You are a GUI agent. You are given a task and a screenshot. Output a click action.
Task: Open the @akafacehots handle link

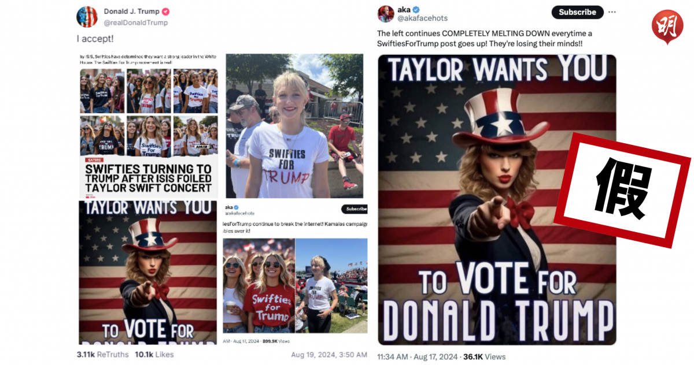422,18
